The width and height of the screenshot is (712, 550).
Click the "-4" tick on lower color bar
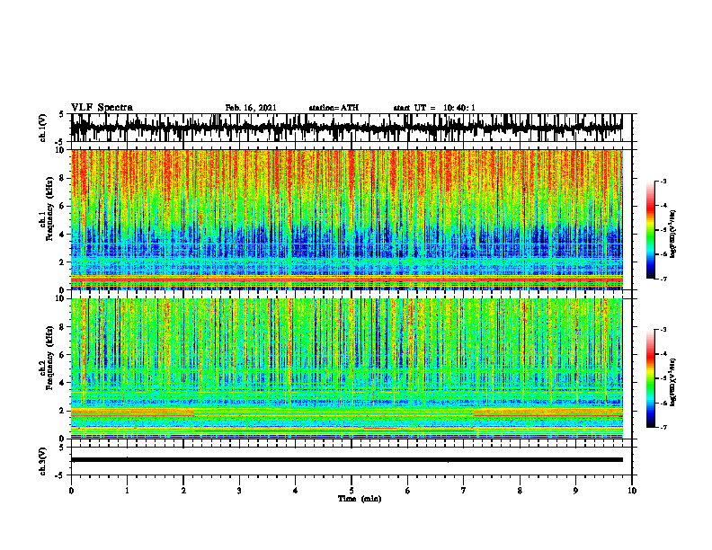663,354
